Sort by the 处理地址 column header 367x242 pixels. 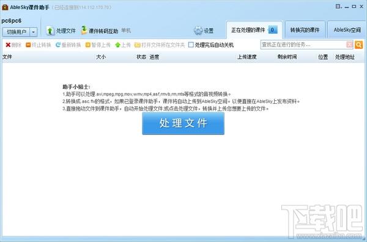pos(345,57)
